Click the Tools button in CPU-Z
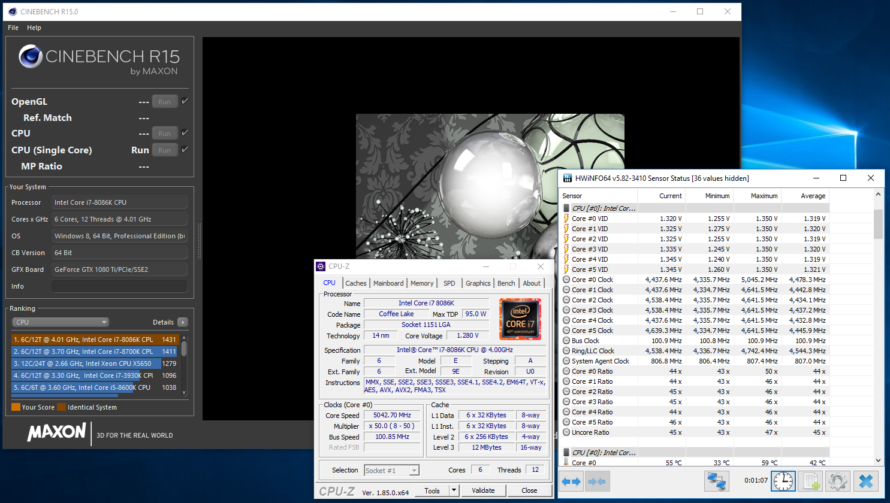 coord(432,490)
